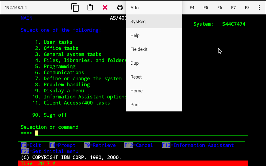The image size is (266, 166).
Task: Click option 90 Sign off
Action: [x=50, y=115]
